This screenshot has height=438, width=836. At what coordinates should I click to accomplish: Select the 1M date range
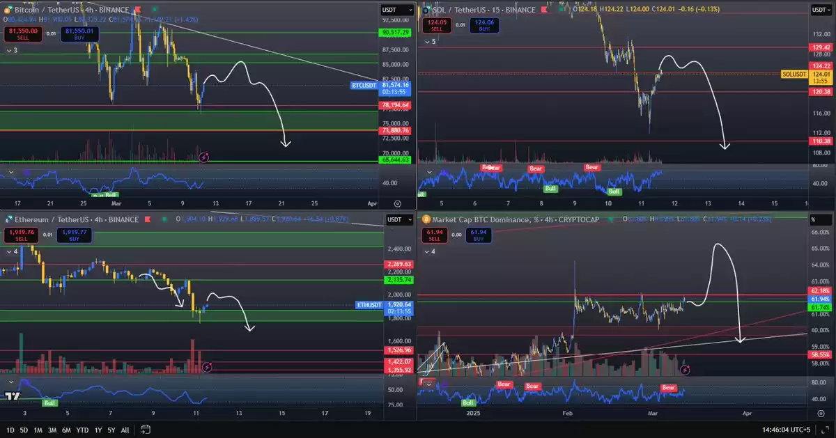pyautogui.click(x=38, y=430)
